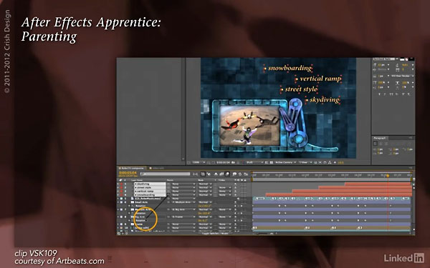Open the Active Camera 3D view dropdown
This screenshot has height=268, width=430.
pos(285,162)
